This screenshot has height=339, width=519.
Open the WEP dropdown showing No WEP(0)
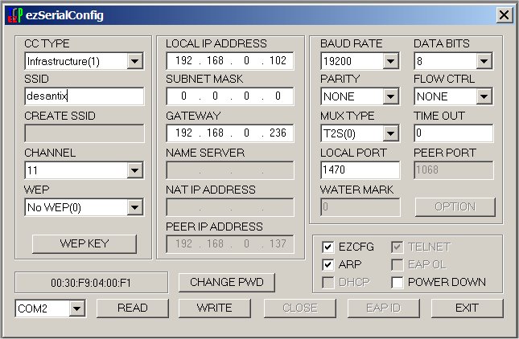[134, 207]
